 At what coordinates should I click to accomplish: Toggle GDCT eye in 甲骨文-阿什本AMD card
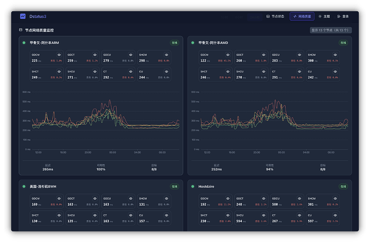point(264,55)
